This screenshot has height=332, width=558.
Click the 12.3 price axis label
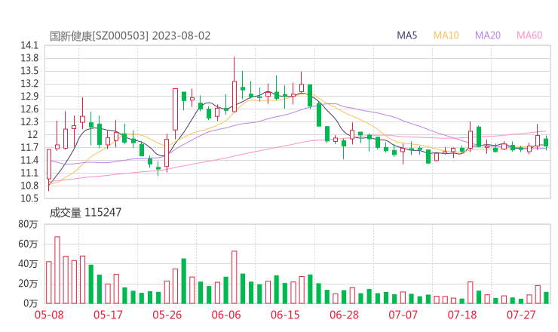point(29,121)
